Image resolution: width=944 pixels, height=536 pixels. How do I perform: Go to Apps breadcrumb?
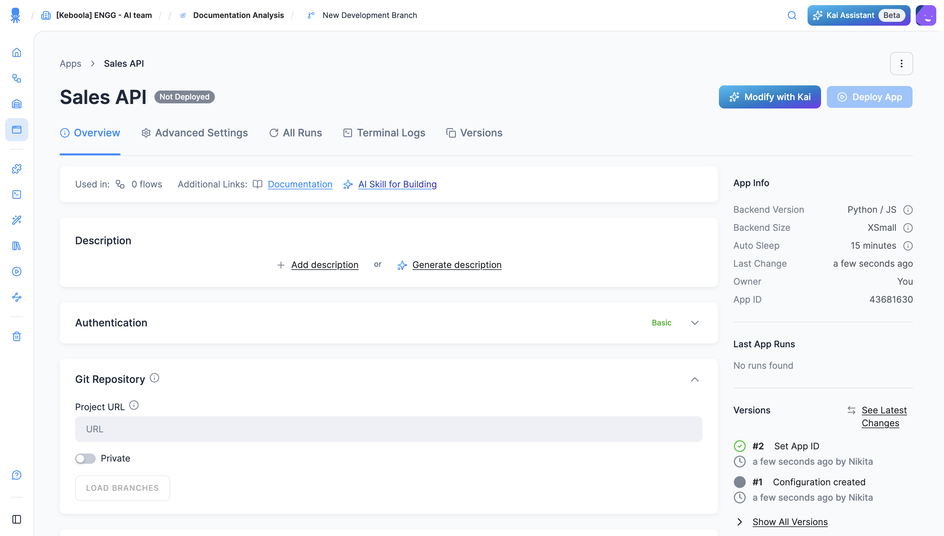pos(70,64)
